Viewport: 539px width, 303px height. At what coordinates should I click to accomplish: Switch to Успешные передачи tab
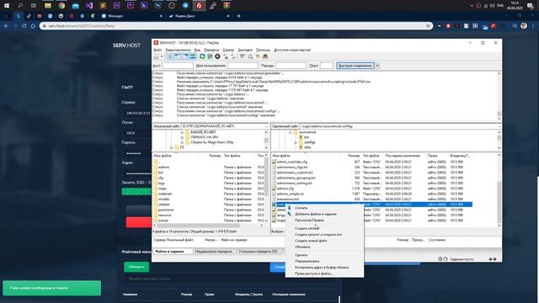point(258,252)
